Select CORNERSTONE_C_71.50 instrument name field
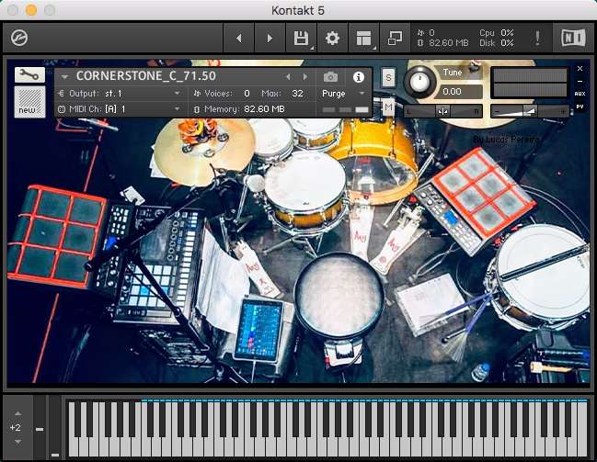Screen dimensions: 597x462 coord(146,76)
